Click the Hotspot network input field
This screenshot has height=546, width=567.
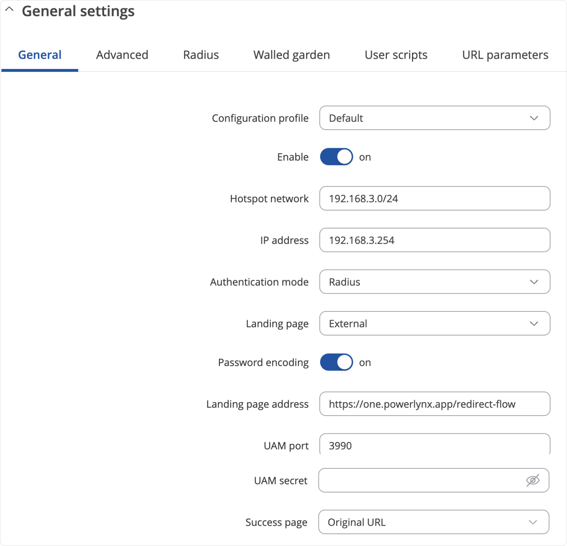pos(434,199)
